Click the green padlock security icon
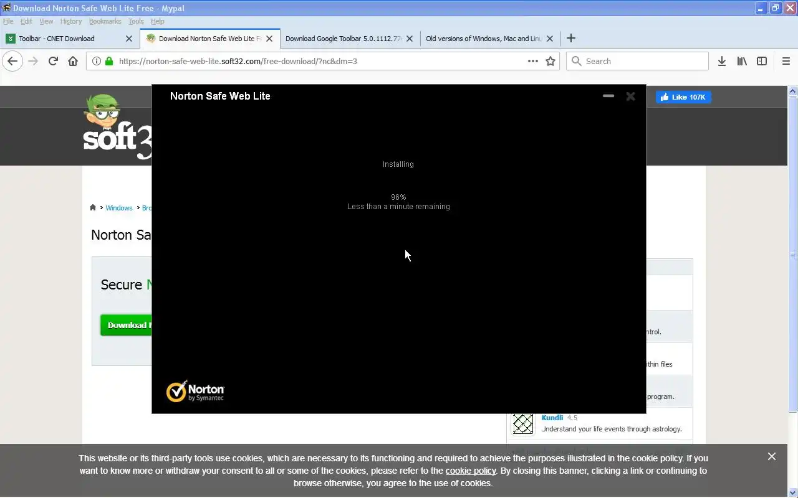The height and width of the screenshot is (498, 798). point(109,61)
